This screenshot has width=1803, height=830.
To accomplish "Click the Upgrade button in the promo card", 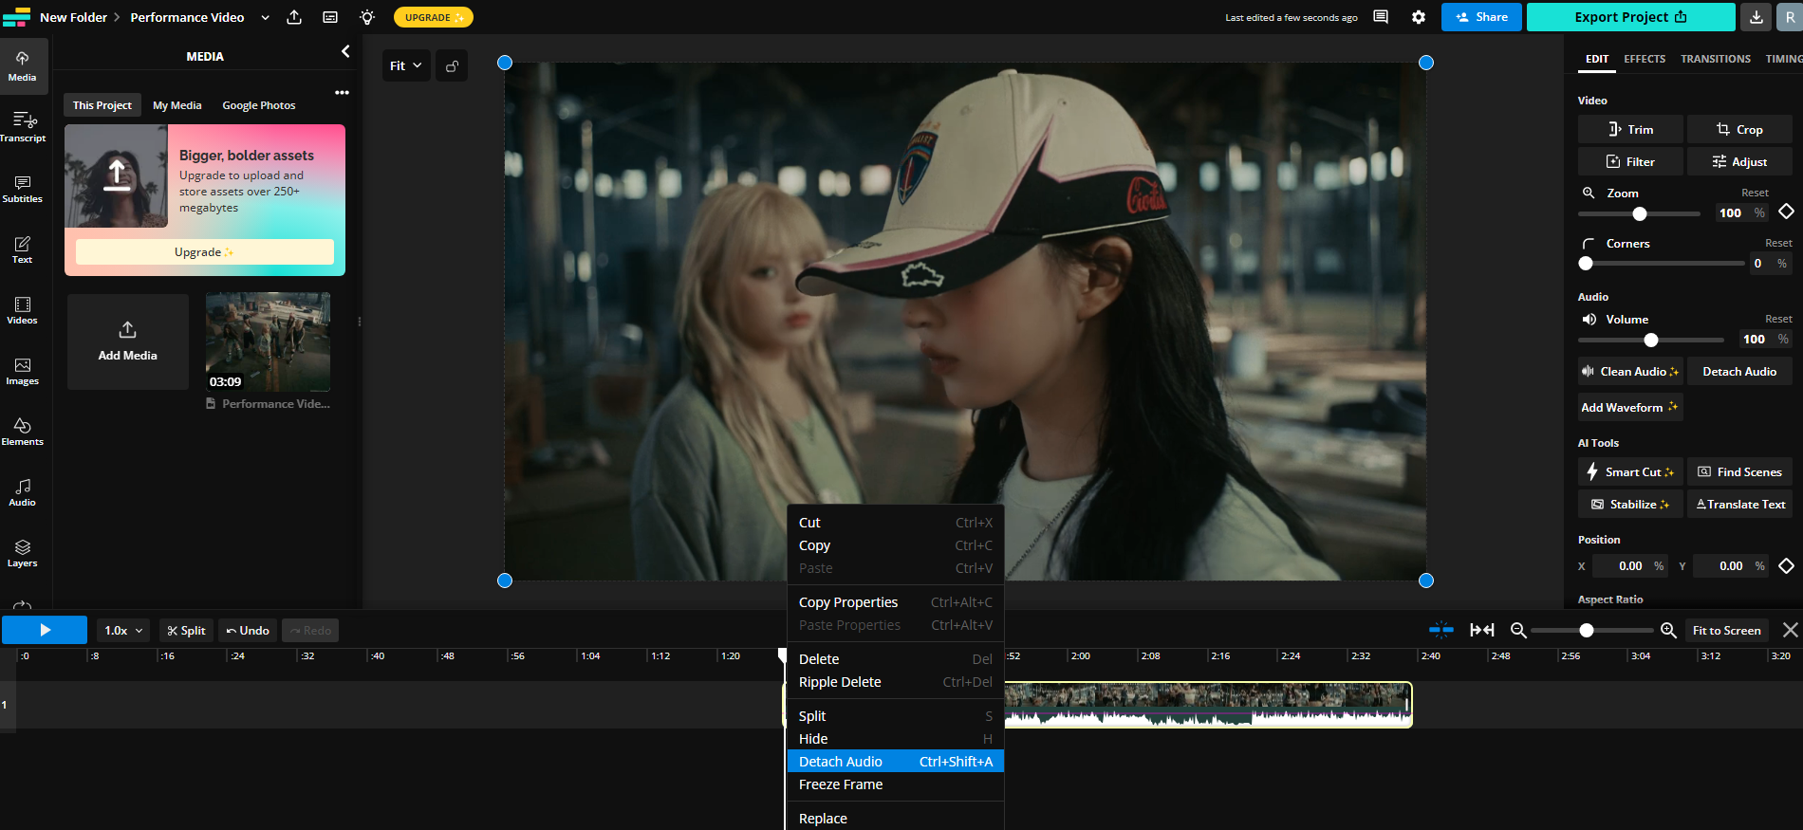I will coord(204,252).
